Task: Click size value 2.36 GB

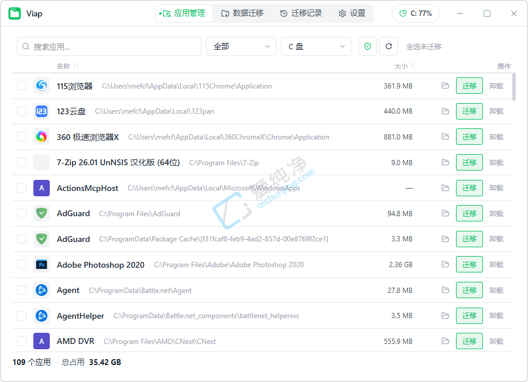Action: (401, 265)
